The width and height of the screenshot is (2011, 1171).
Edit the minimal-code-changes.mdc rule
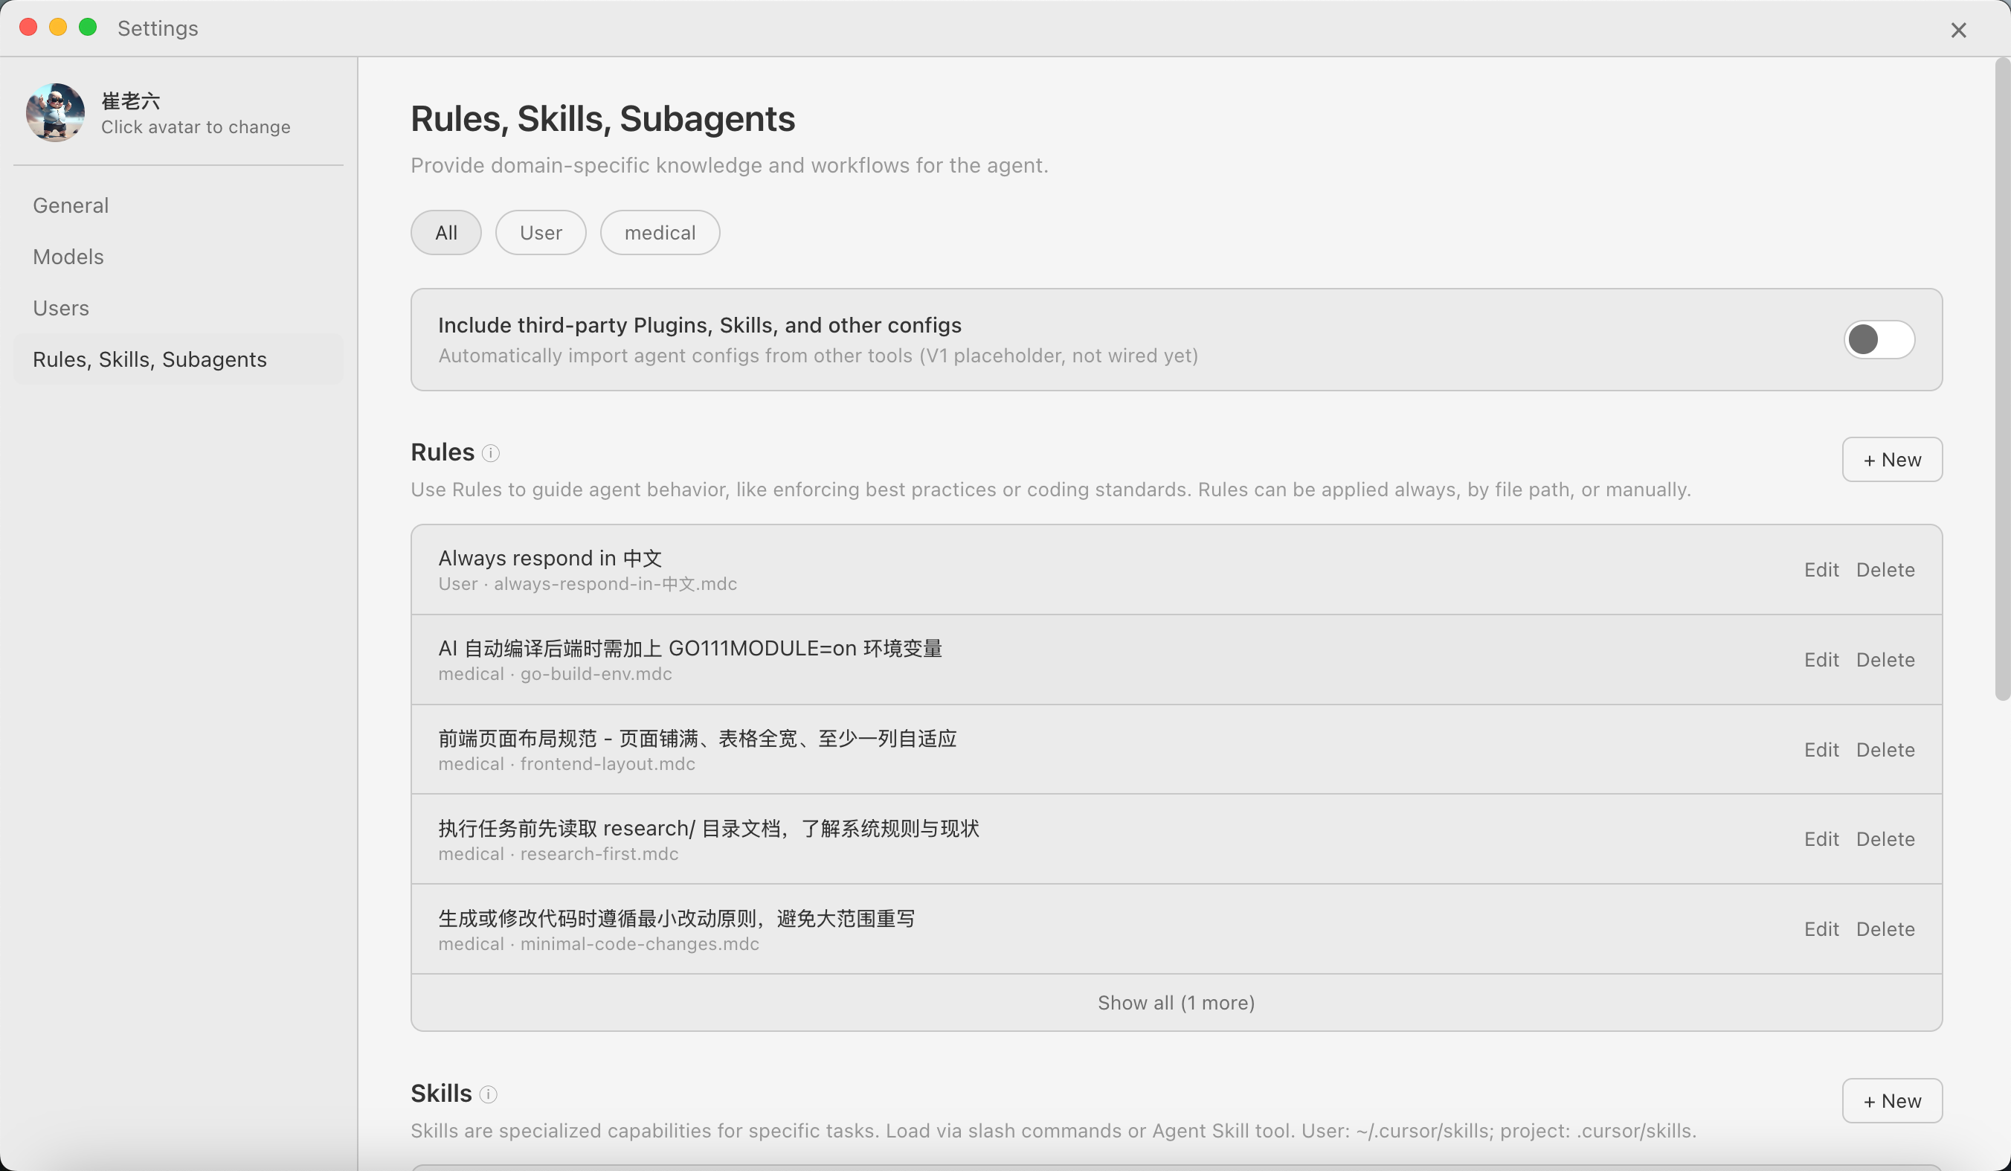click(1821, 930)
